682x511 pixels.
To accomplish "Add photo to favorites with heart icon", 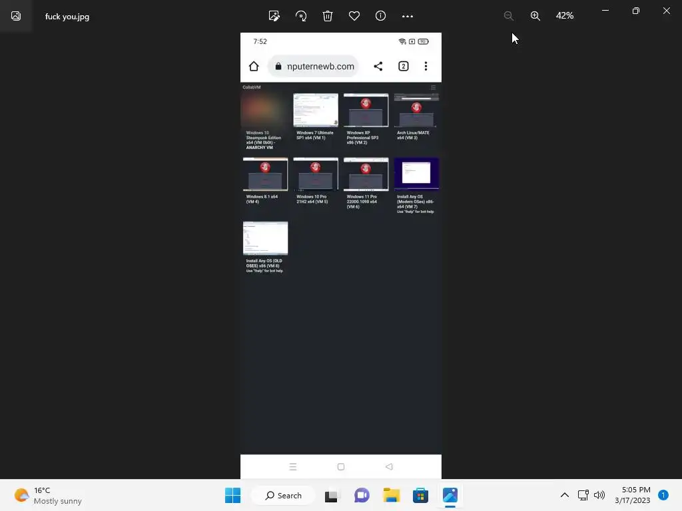I will click(x=354, y=16).
